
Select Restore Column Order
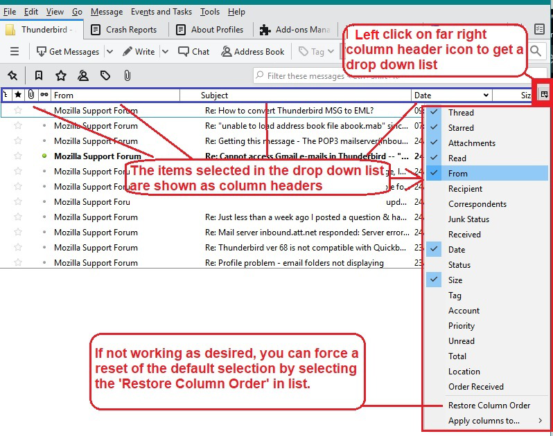[x=487, y=406]
